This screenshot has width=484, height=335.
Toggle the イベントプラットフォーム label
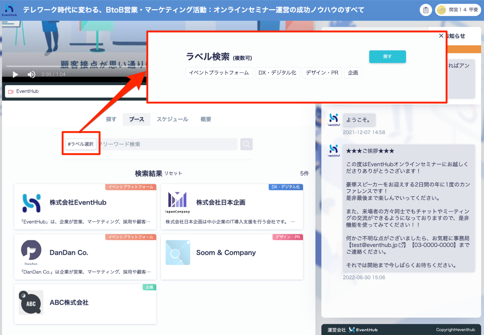pos(219,73)
